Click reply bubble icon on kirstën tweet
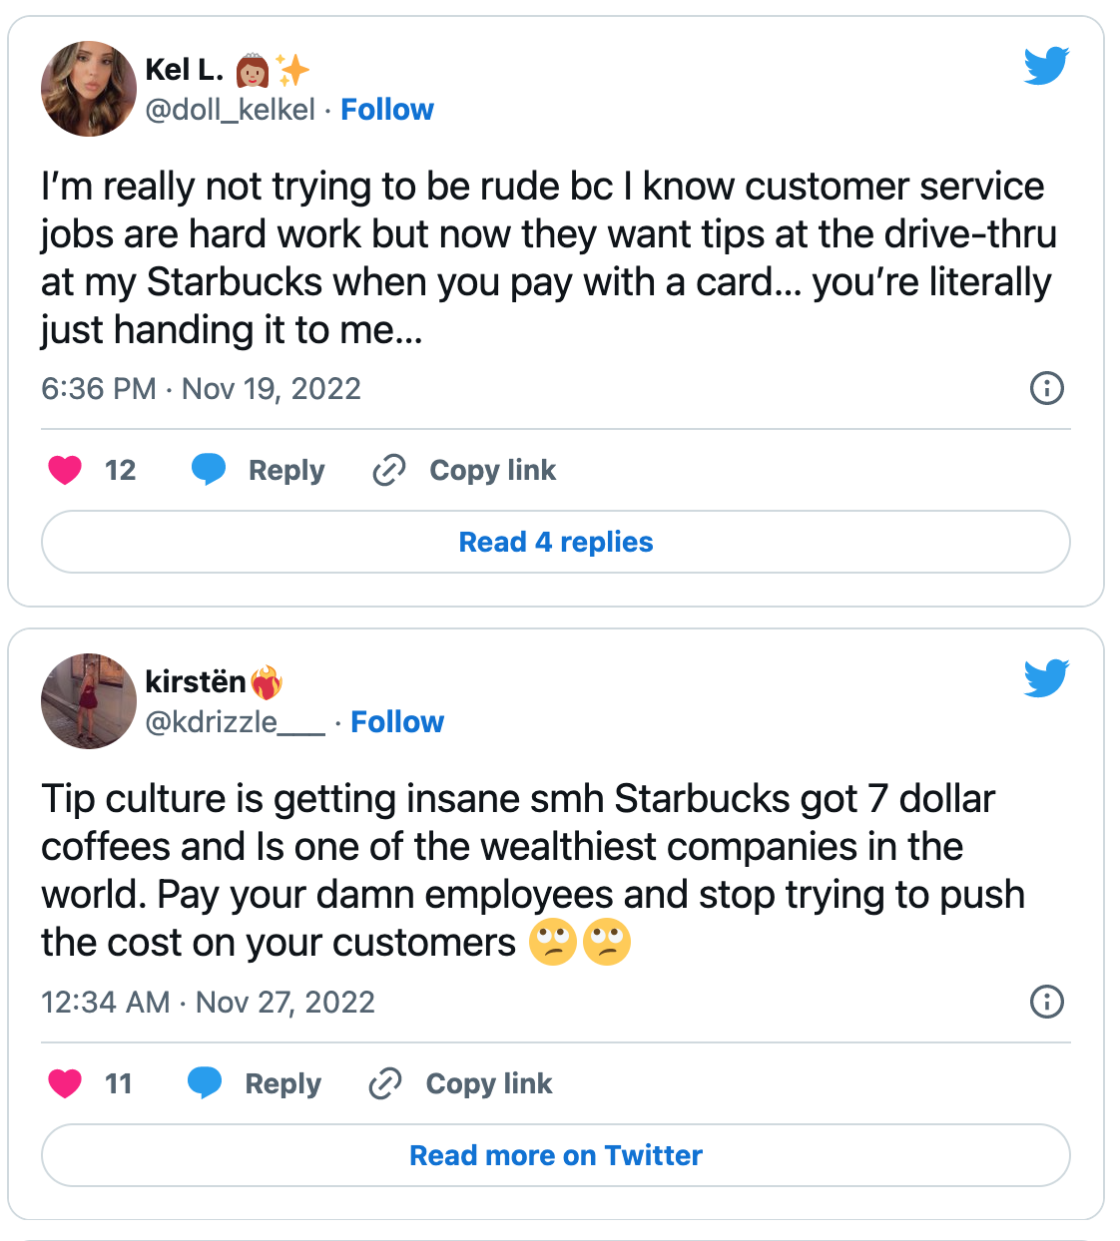Viewport: 1120px width, 1241px height. coord(205,1083)
